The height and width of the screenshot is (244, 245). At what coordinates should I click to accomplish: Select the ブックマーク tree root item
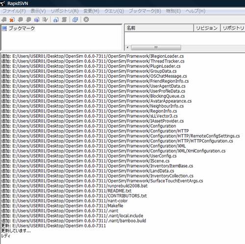(x=22, y=28)
